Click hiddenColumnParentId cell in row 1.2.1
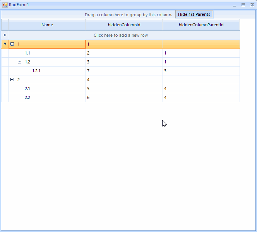 point(201,71)
